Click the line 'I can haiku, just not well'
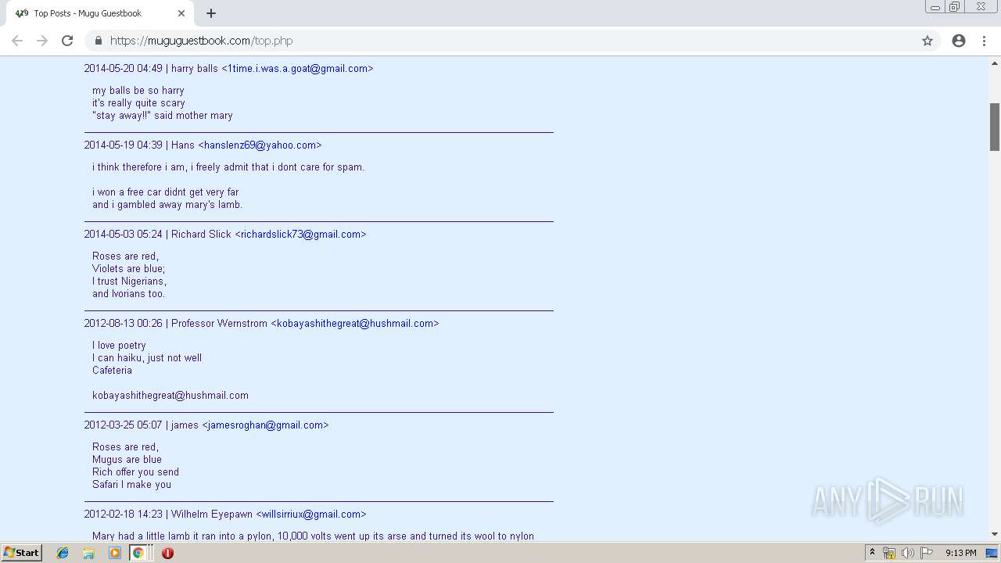The image size is (1001, 563). click(147, 358)
